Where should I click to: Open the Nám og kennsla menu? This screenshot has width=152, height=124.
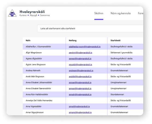(x=121, y=13)
